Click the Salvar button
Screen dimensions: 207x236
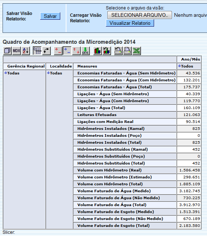coord(50,16)
